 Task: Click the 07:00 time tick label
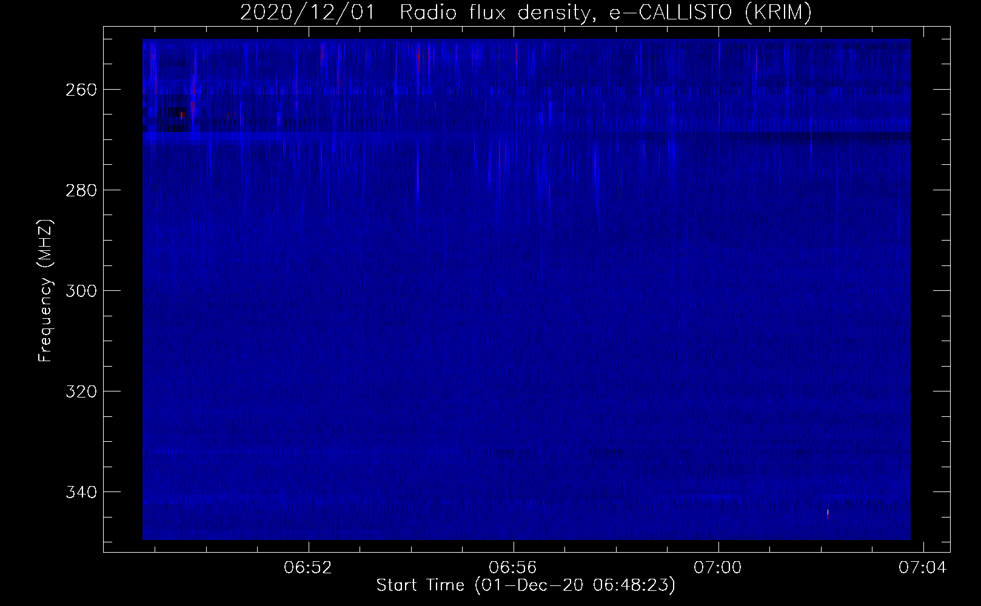click(718, 568)
